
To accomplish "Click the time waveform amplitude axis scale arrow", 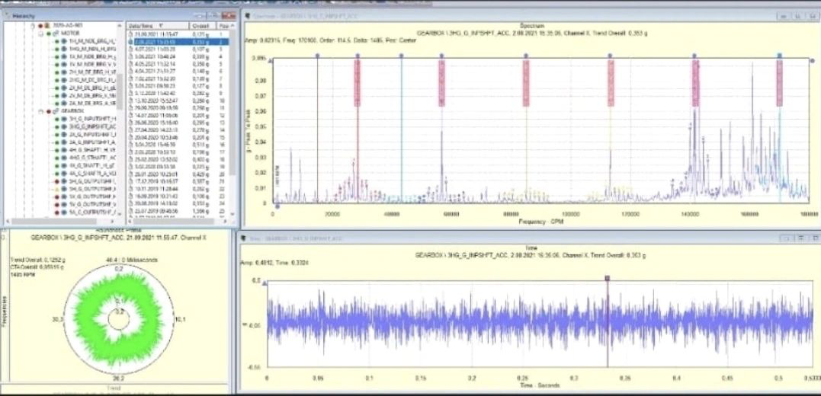I will (x=265, y=283).
